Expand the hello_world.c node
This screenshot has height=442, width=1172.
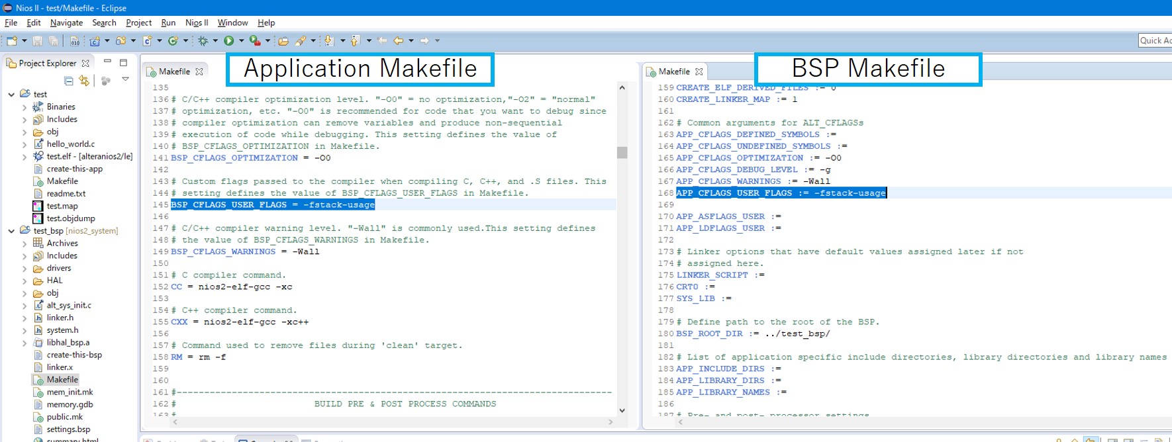(x=24, y=144)
